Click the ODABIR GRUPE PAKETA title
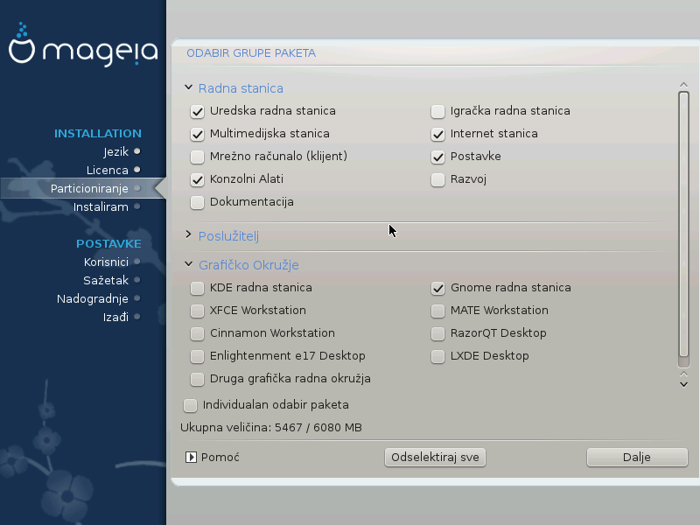Viewport: 700px width, 525px height. [251, 53]
